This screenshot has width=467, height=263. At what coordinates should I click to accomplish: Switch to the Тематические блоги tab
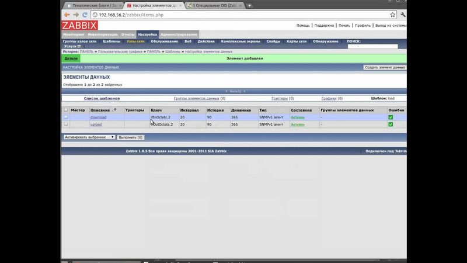(93, 5)
